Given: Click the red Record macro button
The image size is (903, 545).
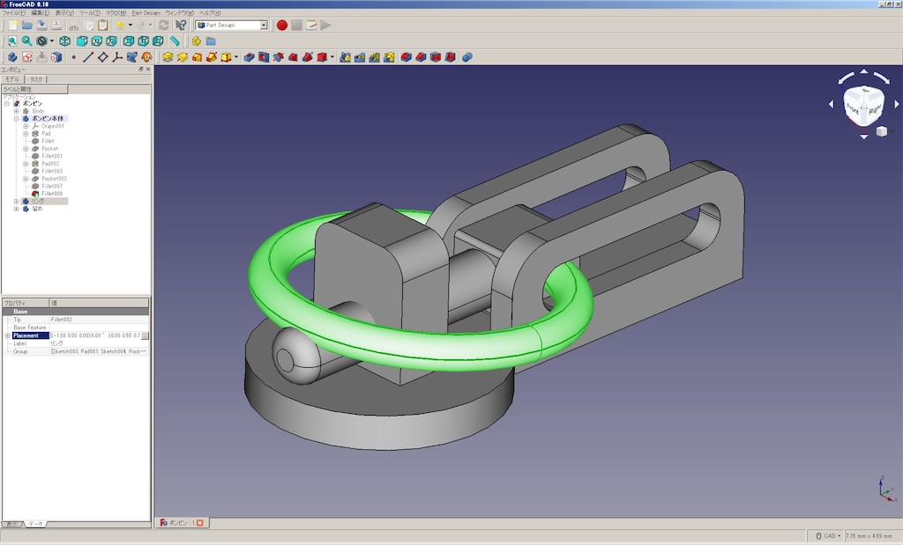Looking at the screenshot, I should tap(281, 26).
